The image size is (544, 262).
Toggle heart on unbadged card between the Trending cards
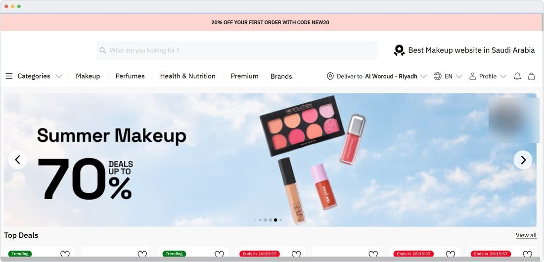142,255
